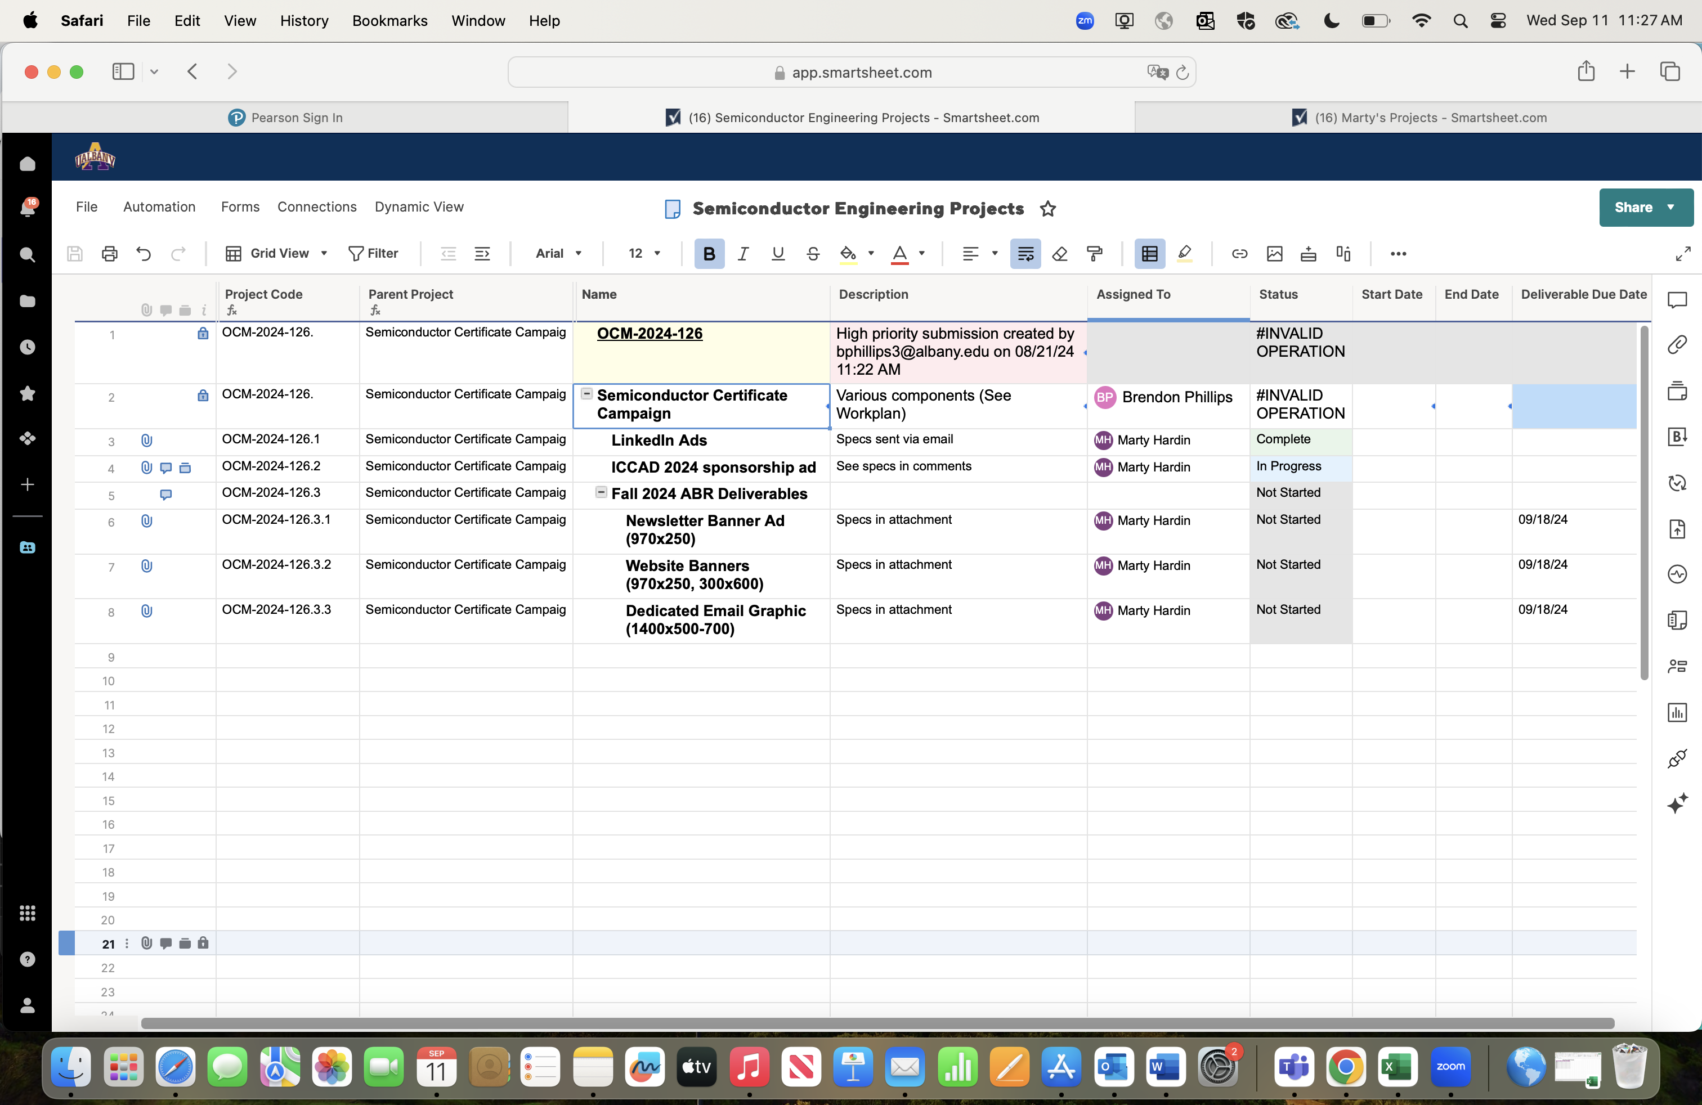The height and width of the screenshot is (1105, 1702).
Task: Click the Filter button
Action: click(373, 254)
